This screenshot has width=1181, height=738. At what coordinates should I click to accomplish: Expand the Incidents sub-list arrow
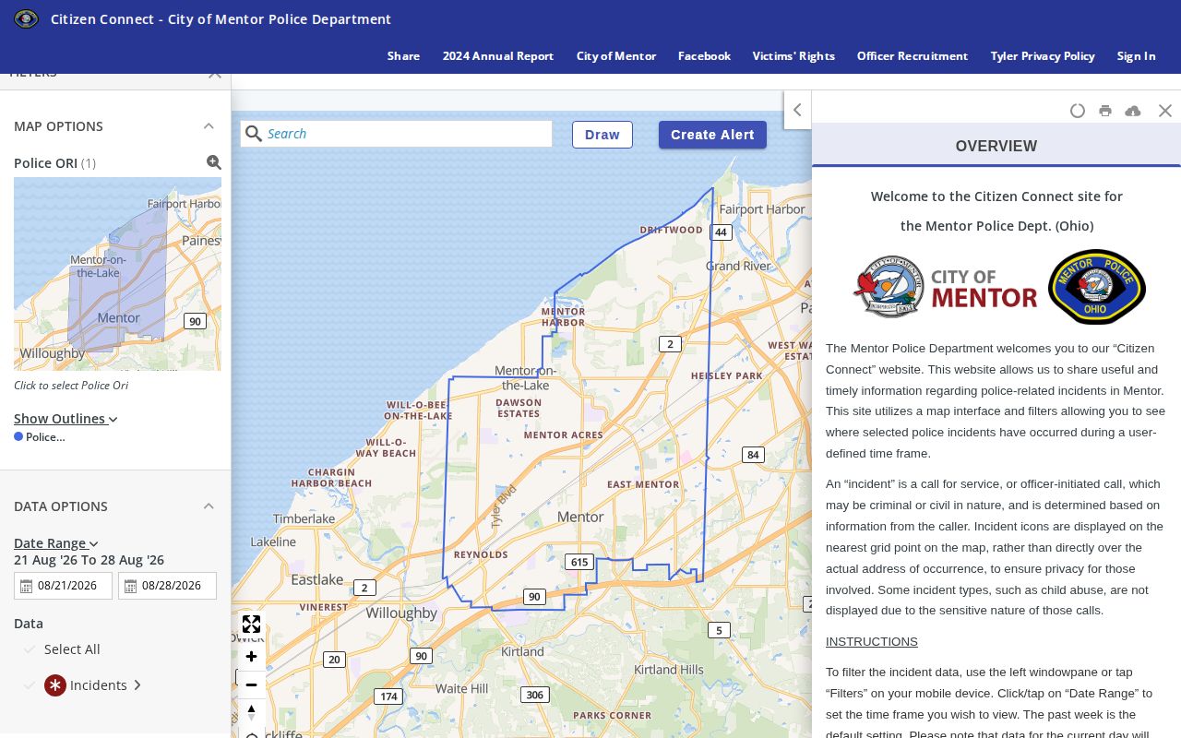137,685
